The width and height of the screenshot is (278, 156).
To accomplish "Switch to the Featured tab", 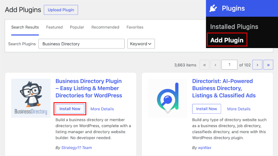I will (x=54, y=27).
